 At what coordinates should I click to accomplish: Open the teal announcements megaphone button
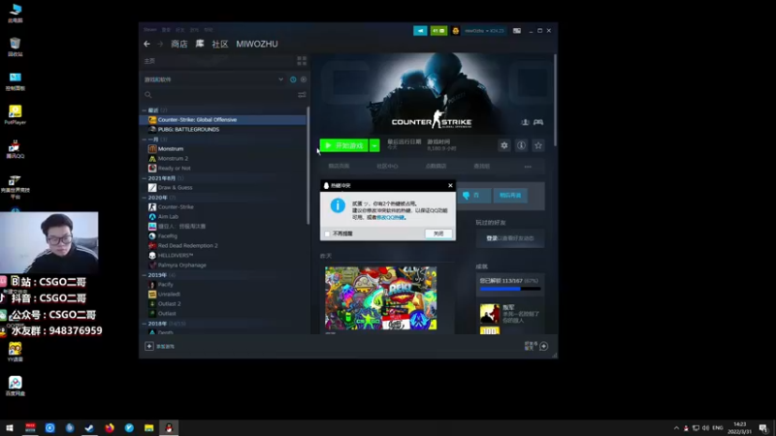point(420,31)
